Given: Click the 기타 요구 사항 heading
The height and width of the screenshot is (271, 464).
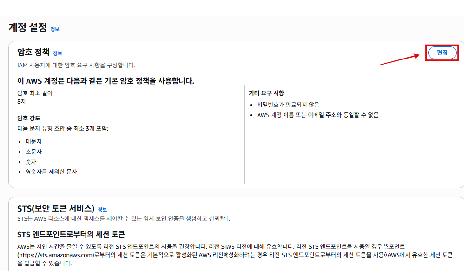Looking at the screenshot, I should [x=266, y=93].
